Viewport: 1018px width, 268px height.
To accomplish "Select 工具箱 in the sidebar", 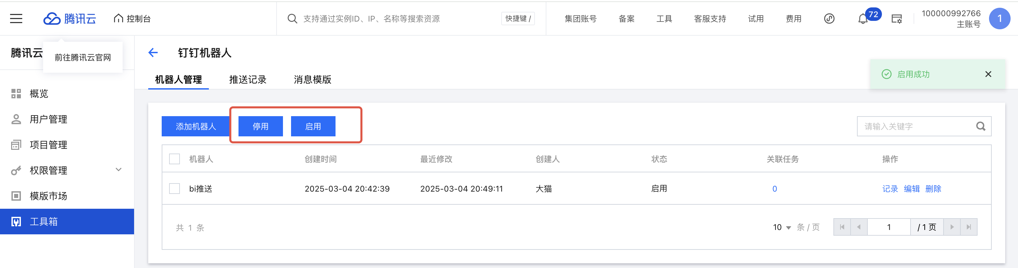I will tap(67, 222).
